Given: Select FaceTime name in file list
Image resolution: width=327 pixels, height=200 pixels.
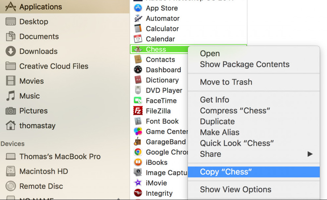Looking at the screenshot, I should tap(161, 101).
